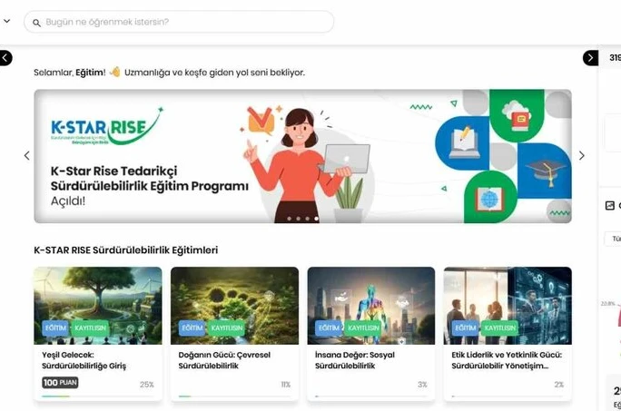Click the 2% progress value text
Screen dimensions: 621x411
[559, 385]
